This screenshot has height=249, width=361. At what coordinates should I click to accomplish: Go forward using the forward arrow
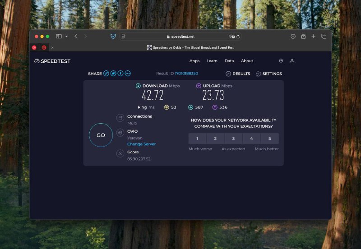tap(85, 37)
